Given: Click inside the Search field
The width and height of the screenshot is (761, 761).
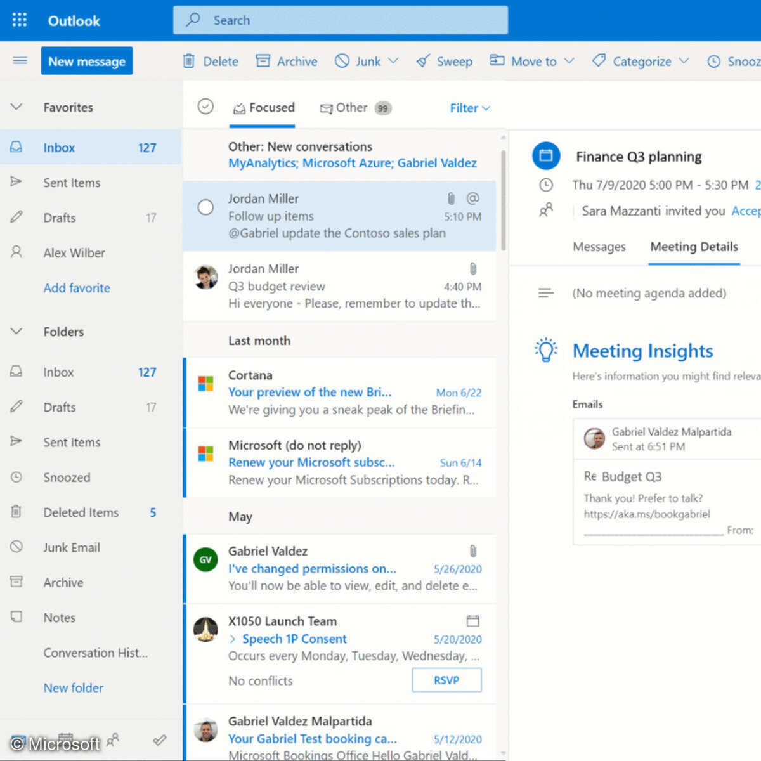Looking at the screenshot, I should (x=341, y=20).
